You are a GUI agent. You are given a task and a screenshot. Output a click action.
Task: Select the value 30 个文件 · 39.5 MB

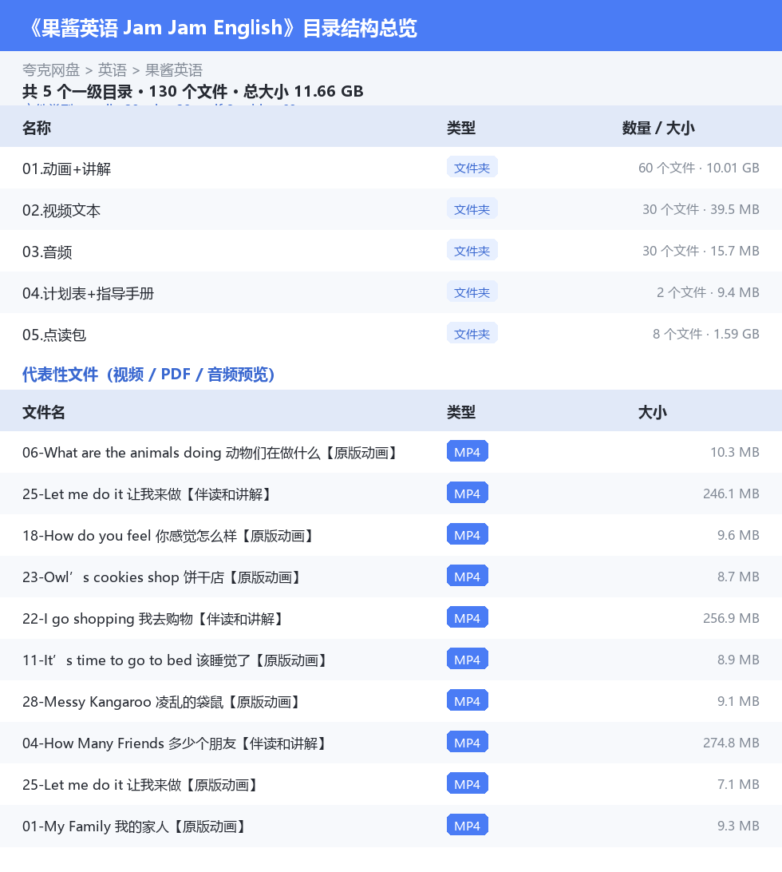[x=701, y=210]
